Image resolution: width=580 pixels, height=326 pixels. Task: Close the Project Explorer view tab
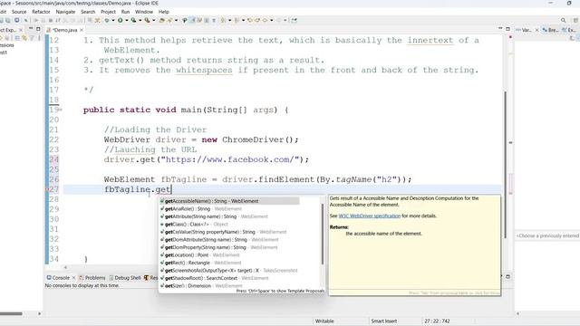pos(21,30)
